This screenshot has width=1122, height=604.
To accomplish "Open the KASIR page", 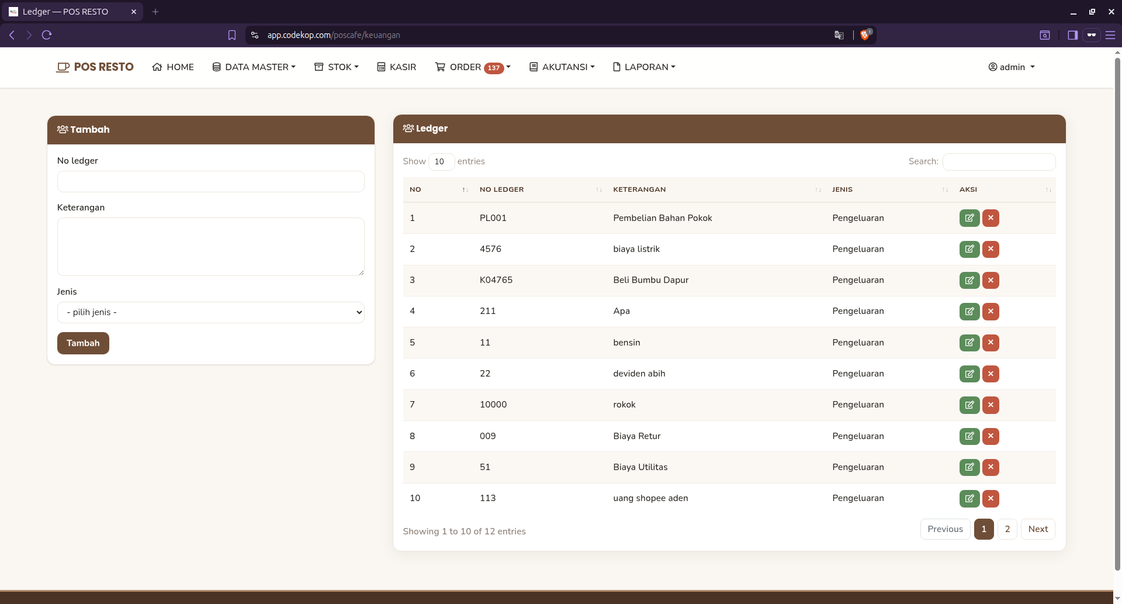I will 397,67.
